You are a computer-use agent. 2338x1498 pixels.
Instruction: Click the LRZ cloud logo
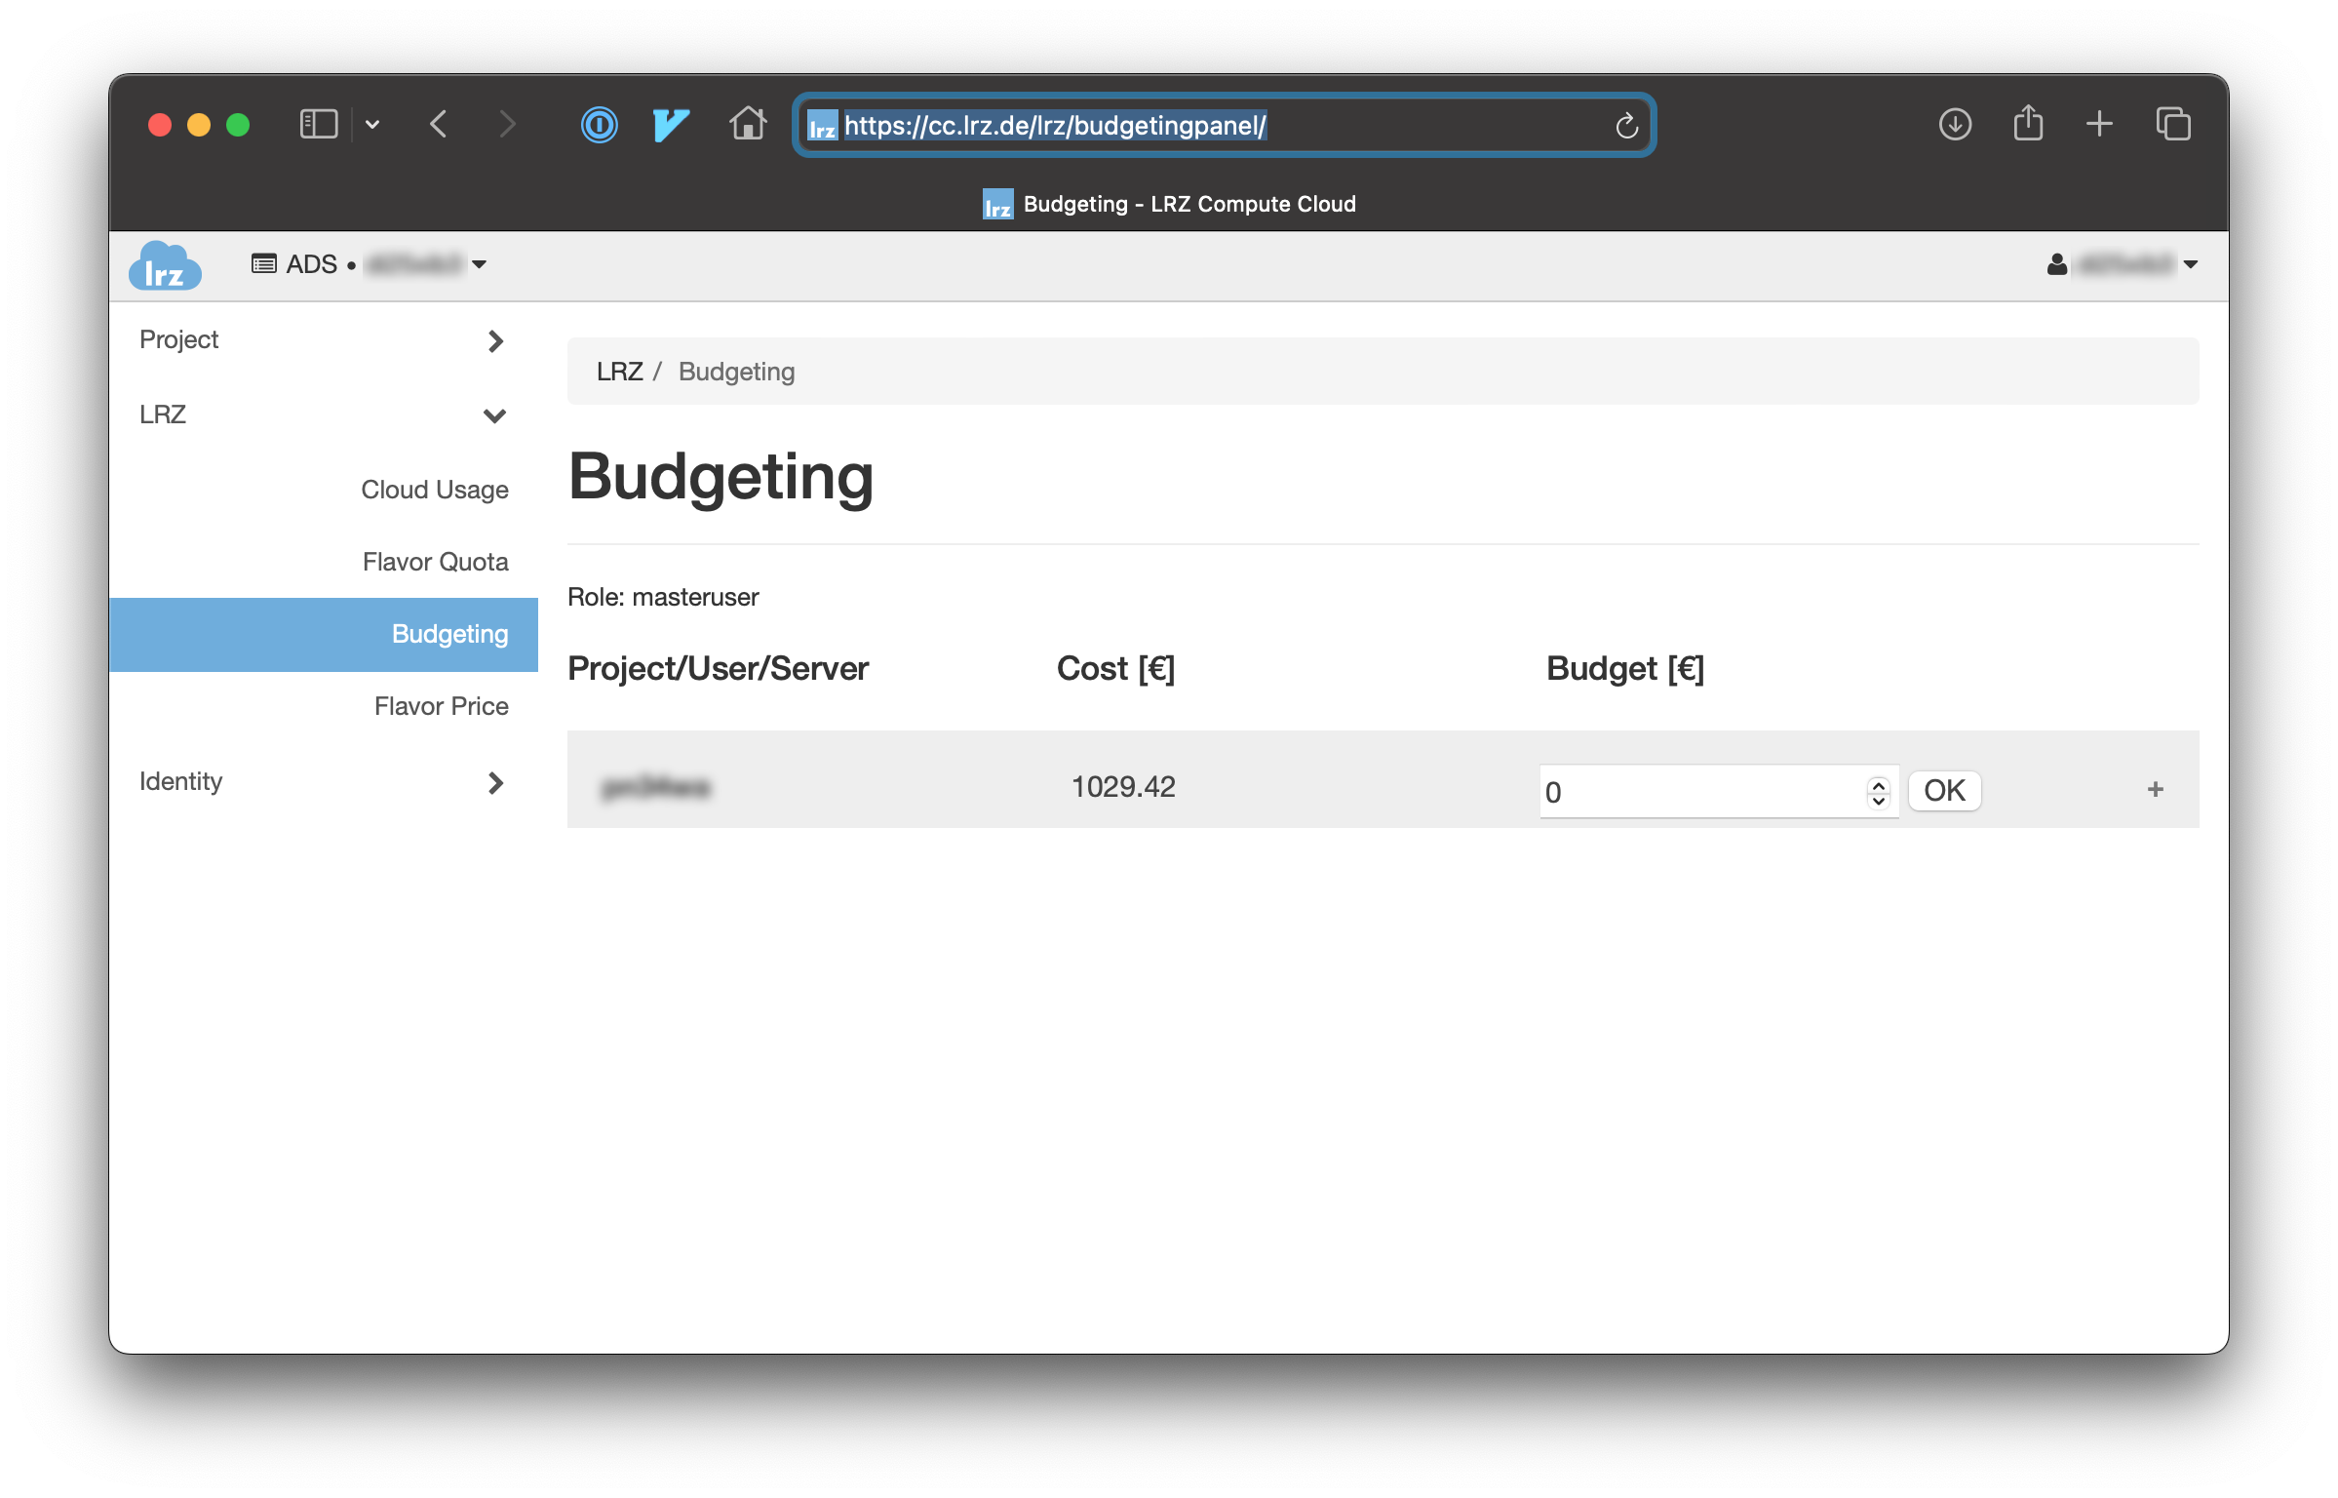pyautogui.click(x=165, y=265)
